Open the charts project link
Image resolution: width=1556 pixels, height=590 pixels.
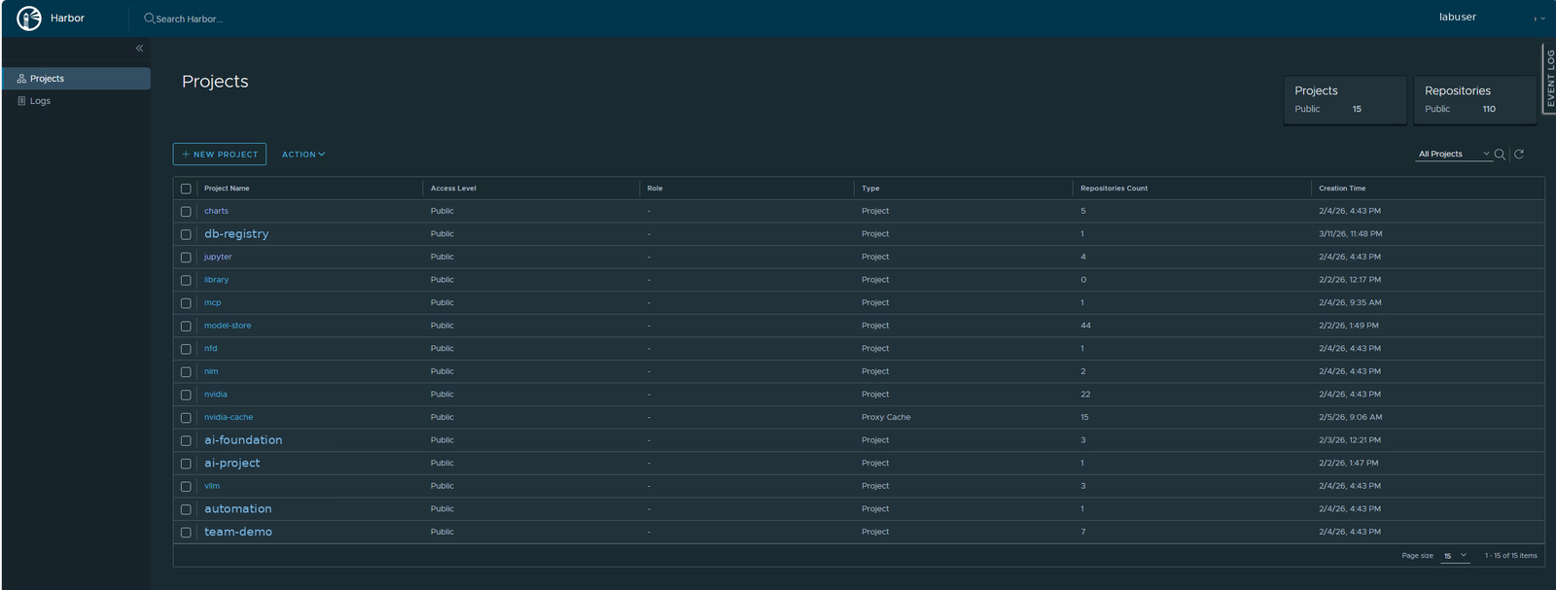tap(216, 211)
